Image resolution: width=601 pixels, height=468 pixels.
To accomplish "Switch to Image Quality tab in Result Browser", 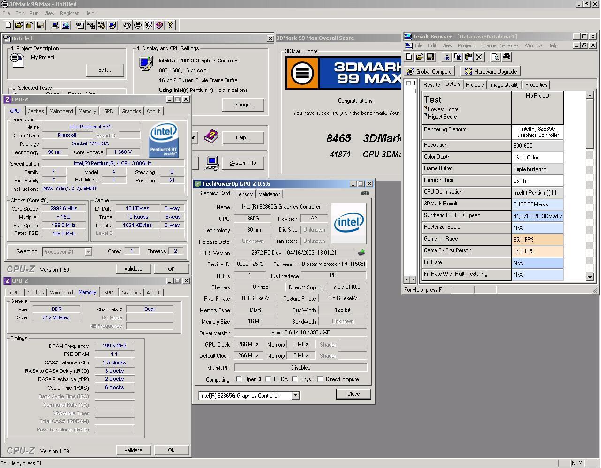I will pos(504,85).
